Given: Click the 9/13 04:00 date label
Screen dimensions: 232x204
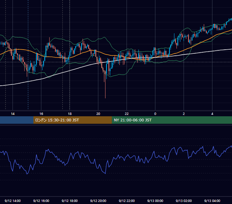Looking at the screenshot, I should pyautogui.click(x=212, y=201).
